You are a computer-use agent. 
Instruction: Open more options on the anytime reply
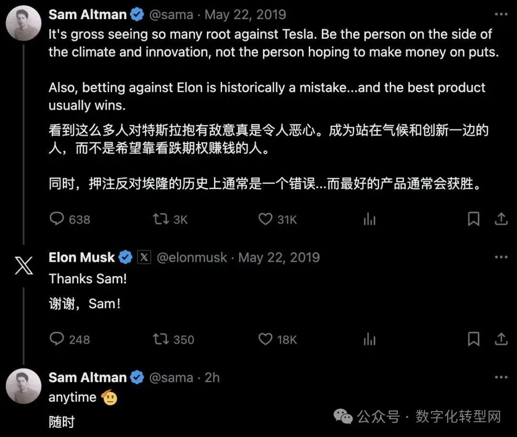click(x=501, y=377)
